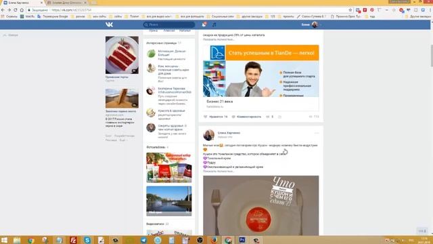Viewport: 433px width, 244px height.
Task: Open post options three-dot menu
Action: (x=317, y=133)
